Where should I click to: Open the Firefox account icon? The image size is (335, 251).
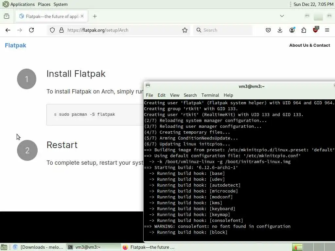point(292,30)
